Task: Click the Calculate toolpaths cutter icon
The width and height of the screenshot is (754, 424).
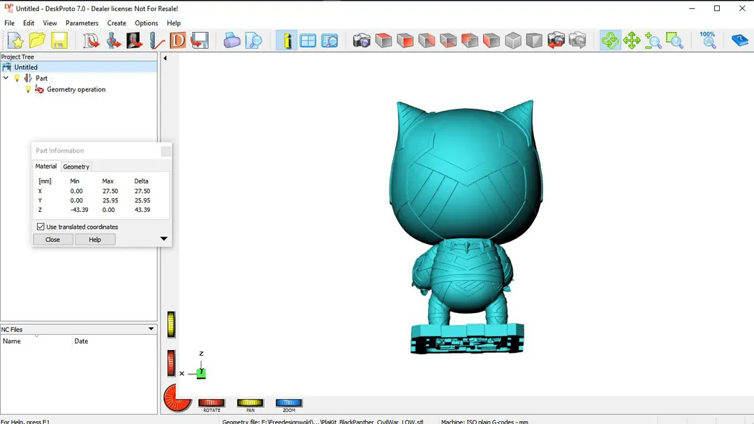Action: tap(156, 41)
